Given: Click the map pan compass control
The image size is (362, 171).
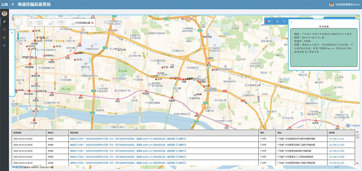Looking at the screenshot, I should pyautogui.click(x=19, y=22).
